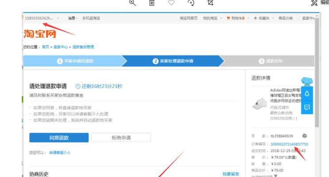Click the 邮费 ¥0.00 value
Viewport: 329px width, 177px height.
(x=276, y=164)
